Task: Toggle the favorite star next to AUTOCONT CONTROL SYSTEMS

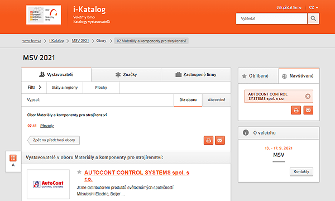Action: point(79,172)
